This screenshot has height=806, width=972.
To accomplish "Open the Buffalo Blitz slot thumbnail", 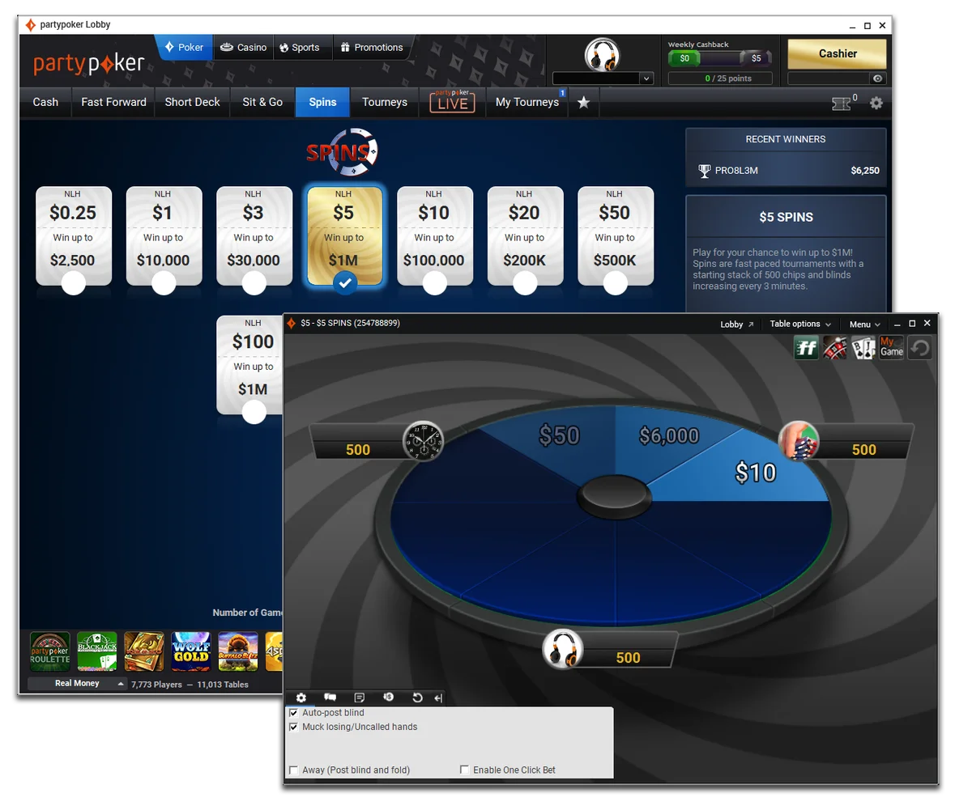I will click(238, 652).
